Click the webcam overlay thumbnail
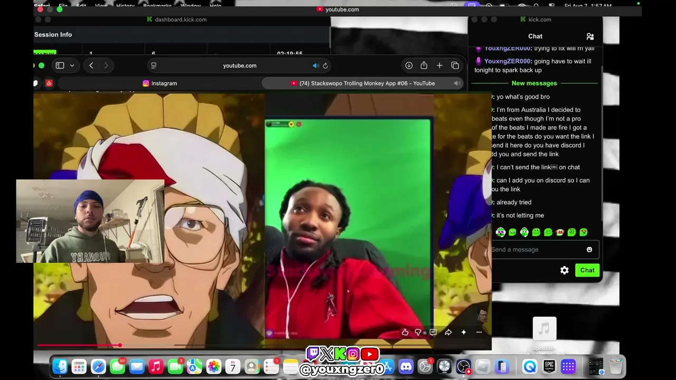Image resolution: width=676 pixels, height=380 pixels. [90, 221]
